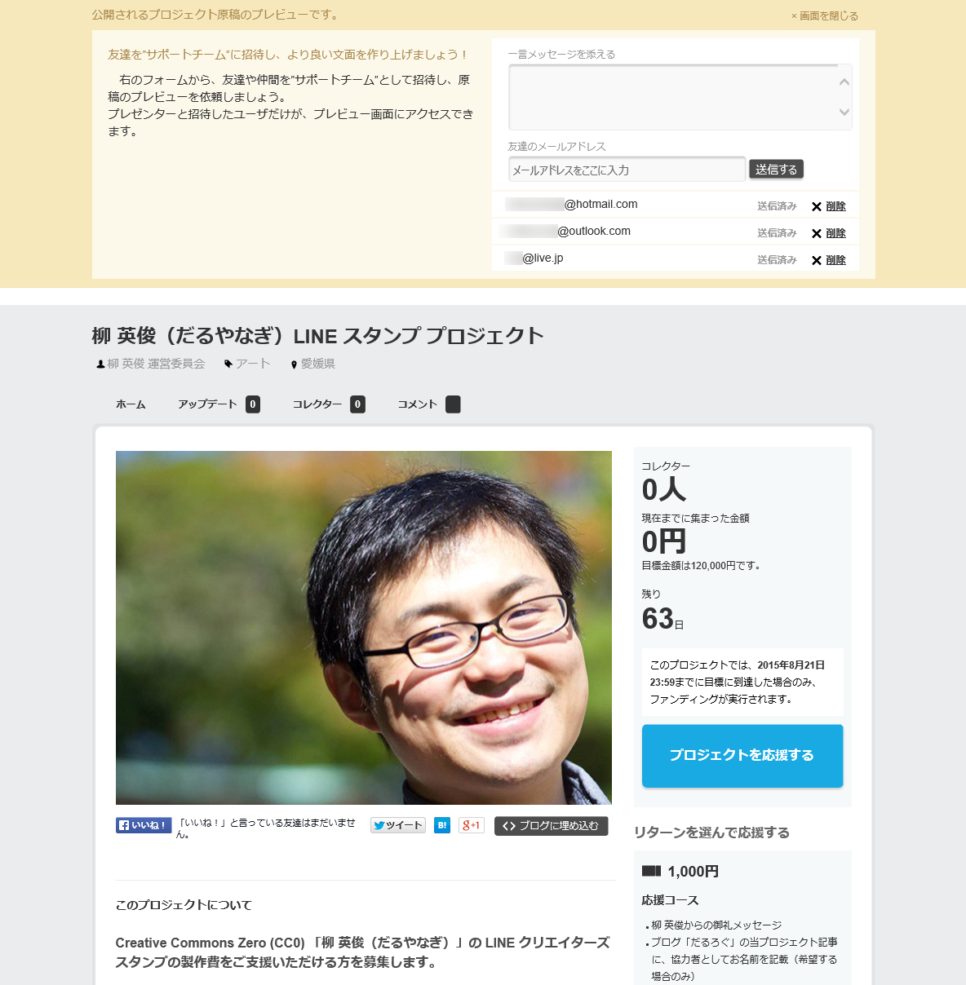Click the 送信する send button
The width and height of the screenshot is (966, 985).
pyautogui.click(x=776, y=169)
